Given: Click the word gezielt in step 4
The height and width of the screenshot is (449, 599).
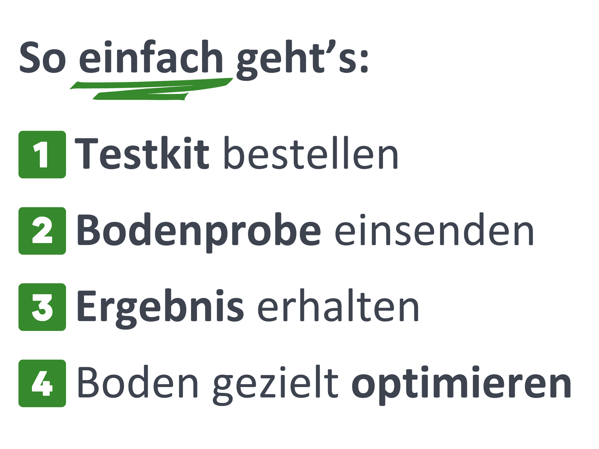Looking at the screenshot, I should pyautogui.click(x=276, y=384).
